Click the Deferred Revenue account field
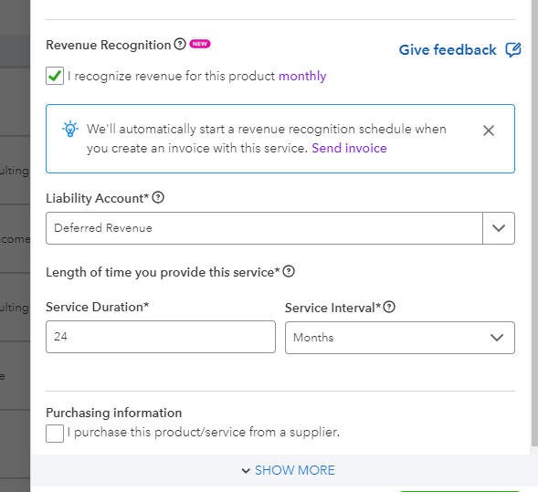The image size is (538, 492). click(x=264, y=228)
